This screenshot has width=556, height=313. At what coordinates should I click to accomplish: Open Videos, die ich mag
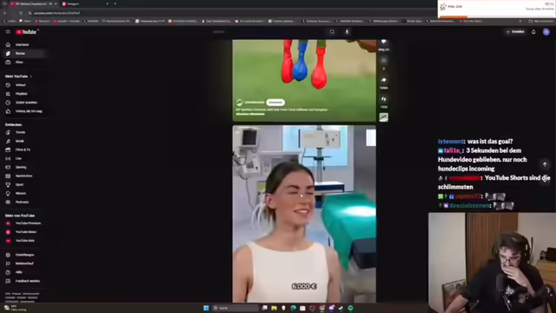pyautogui.click(x=23, y=111)
